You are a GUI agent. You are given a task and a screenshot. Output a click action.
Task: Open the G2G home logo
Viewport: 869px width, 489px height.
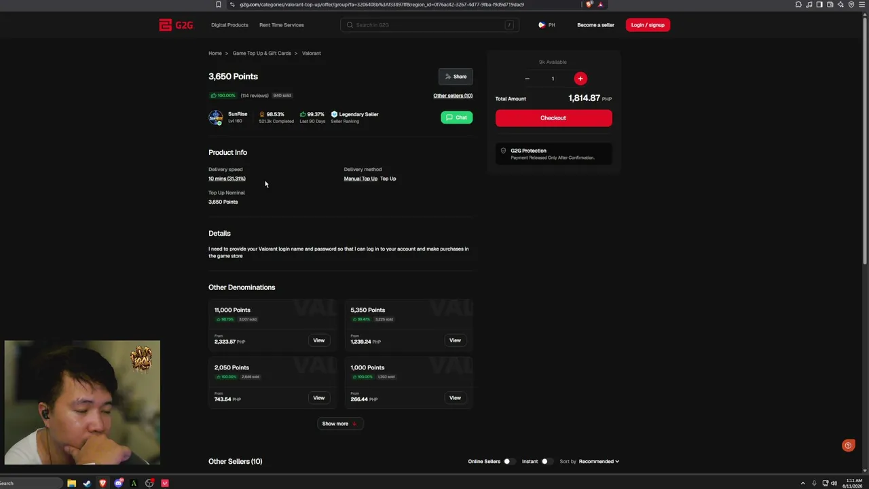(176, 25)
